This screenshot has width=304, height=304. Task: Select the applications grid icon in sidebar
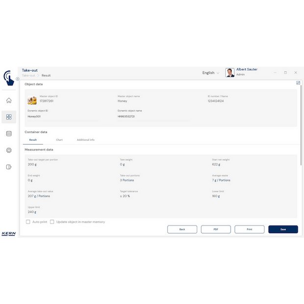pyautogui.click(x=9, y=117)
